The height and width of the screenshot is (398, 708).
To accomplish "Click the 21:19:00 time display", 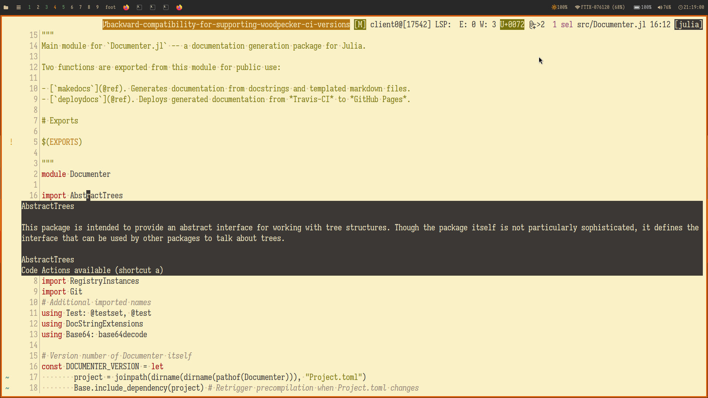I will click(x=694, y=7).
